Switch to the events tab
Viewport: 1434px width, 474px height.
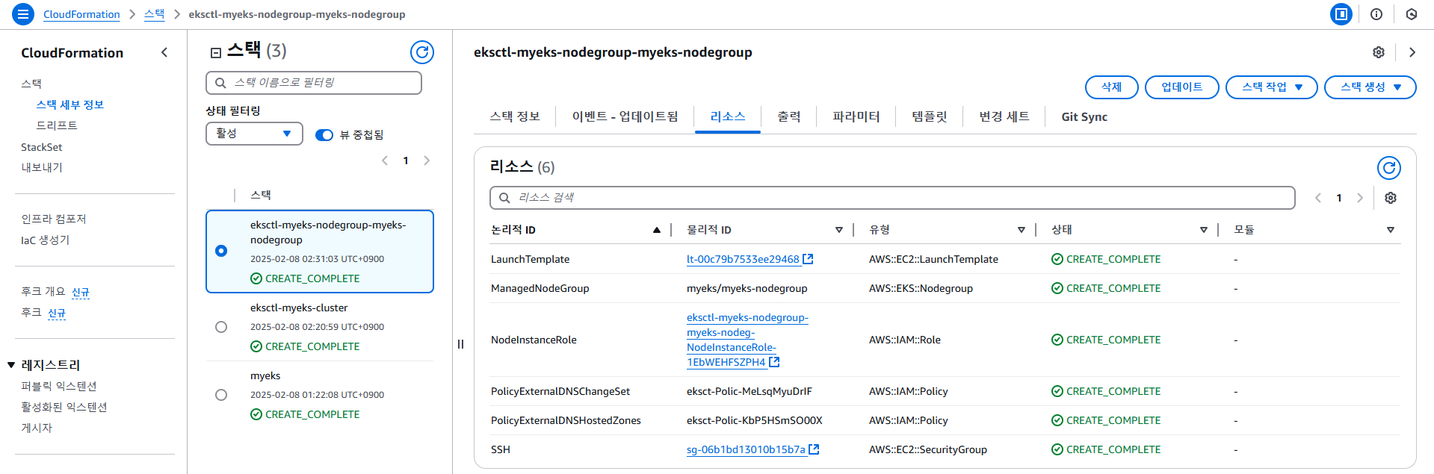(625, 116)
